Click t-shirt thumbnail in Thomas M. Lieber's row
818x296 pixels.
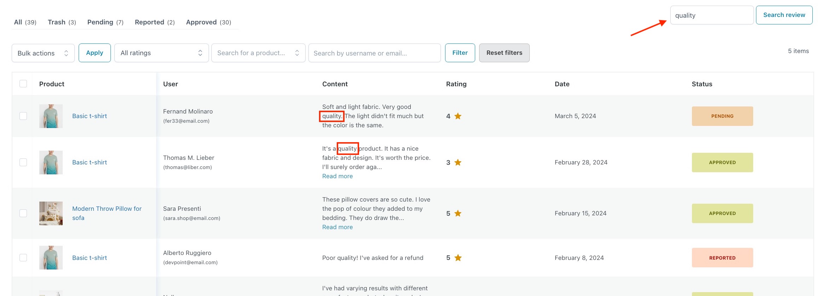click(51, 162)
